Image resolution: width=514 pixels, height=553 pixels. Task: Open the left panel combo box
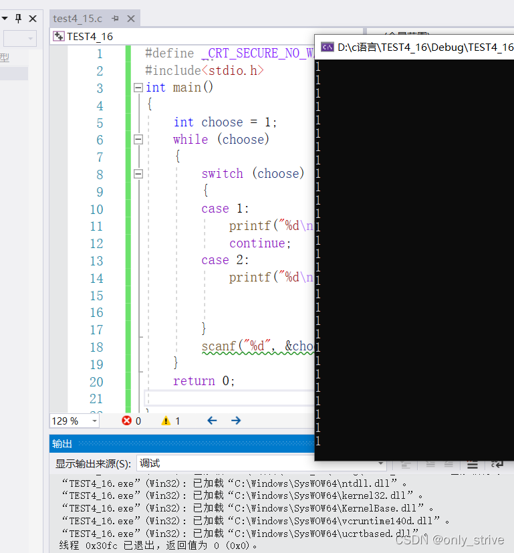click(20, 38)
